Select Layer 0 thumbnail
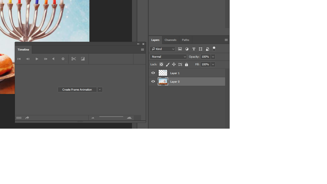327x184 pixels. pos(163,81)
